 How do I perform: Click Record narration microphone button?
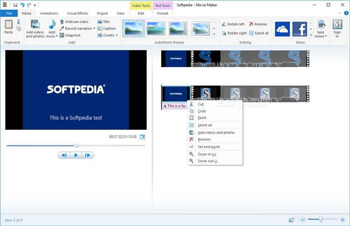[x=76, y=28]
